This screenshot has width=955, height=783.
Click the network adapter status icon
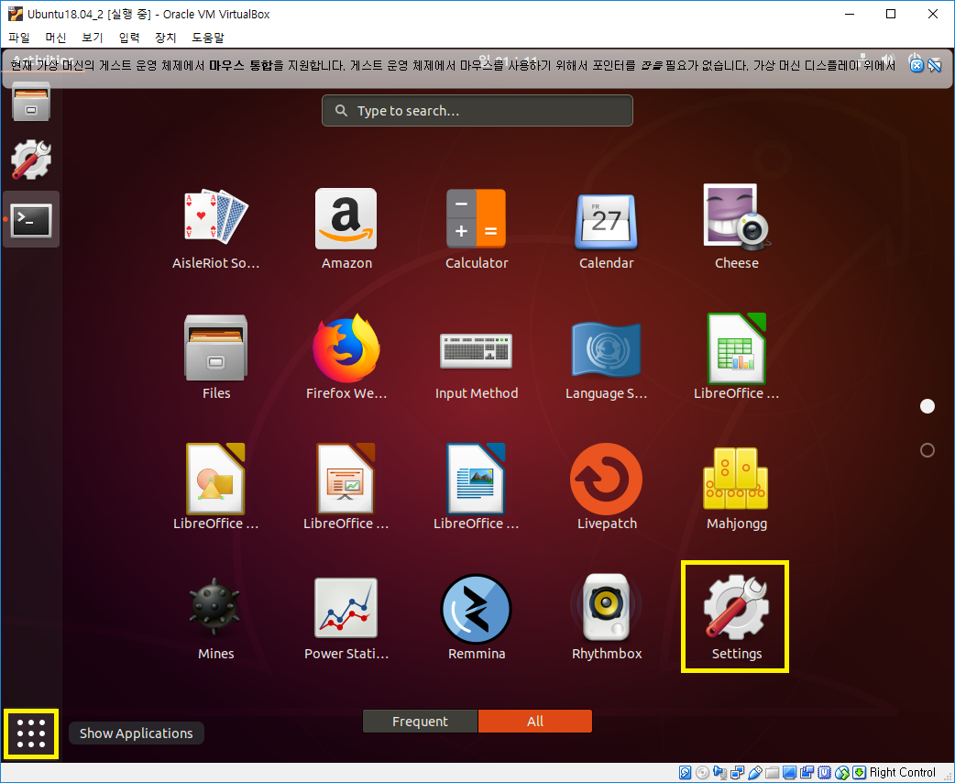pos(738,773)
